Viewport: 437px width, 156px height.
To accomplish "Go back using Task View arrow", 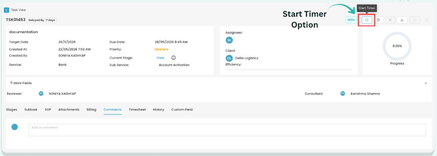I will click(6, 10).
